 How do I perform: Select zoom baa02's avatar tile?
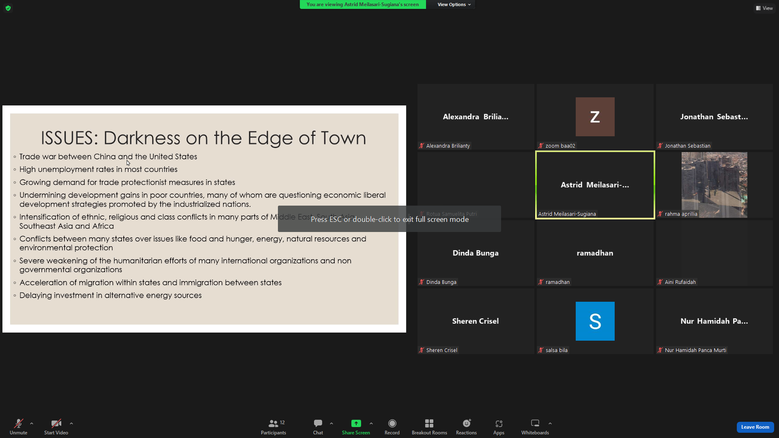(x=595, y=117)
